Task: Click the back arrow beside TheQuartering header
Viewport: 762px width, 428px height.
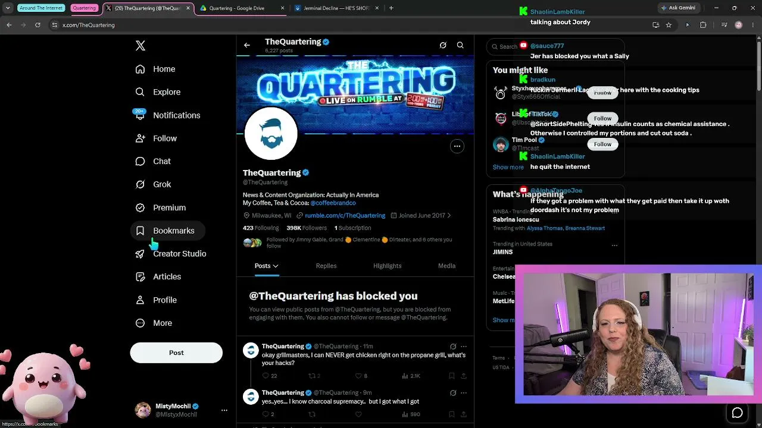Action: [x=247, y=45]
